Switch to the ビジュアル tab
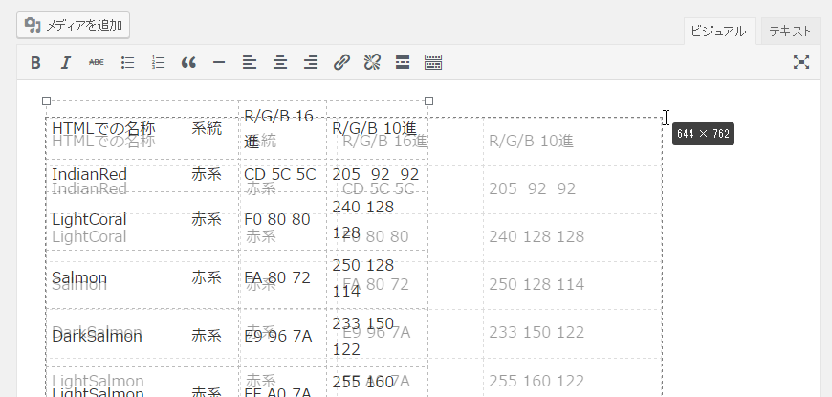 click(x=720, y=31)
